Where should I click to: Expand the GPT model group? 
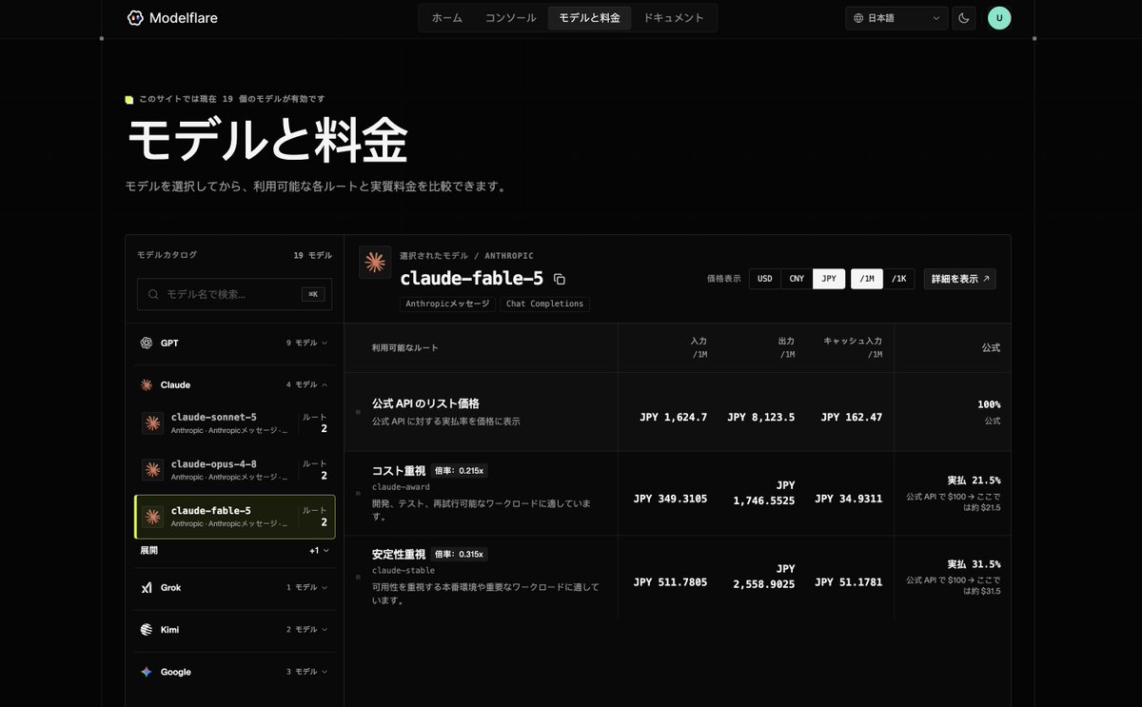point(234,343)
